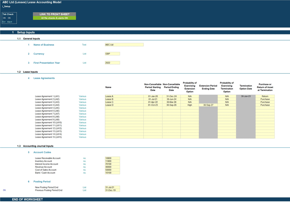Click Lease B starting date 01-Jul-21
The width and height of the screenshot is (290, 206).
(x=153, y=99)
